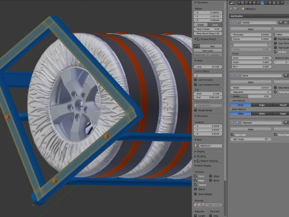Collapse the Bevel modifier panel arrow
This screenshot has width=289, height=217.
pyautogui.click(x=232, y=75)
